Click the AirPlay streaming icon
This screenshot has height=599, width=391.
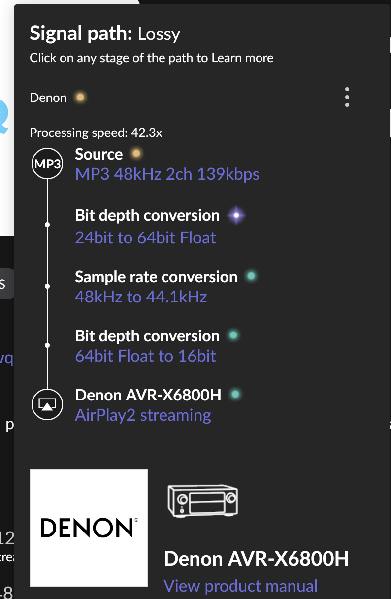tap(47, 405)
